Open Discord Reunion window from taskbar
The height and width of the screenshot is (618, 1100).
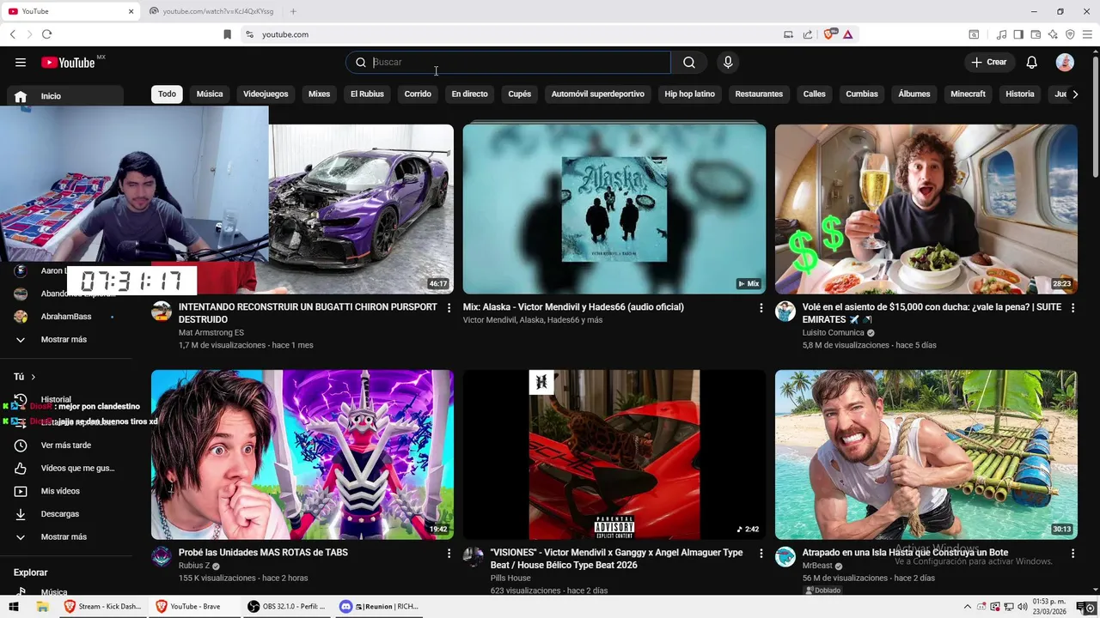pyautogui.click(x=378, y=606)
